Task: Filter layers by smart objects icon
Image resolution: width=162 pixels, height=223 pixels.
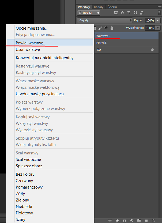Action: [x=142, y=13]
